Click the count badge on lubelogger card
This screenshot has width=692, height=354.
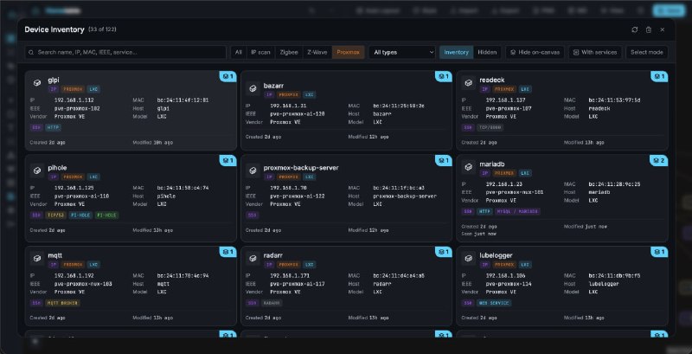click(659, 252)
